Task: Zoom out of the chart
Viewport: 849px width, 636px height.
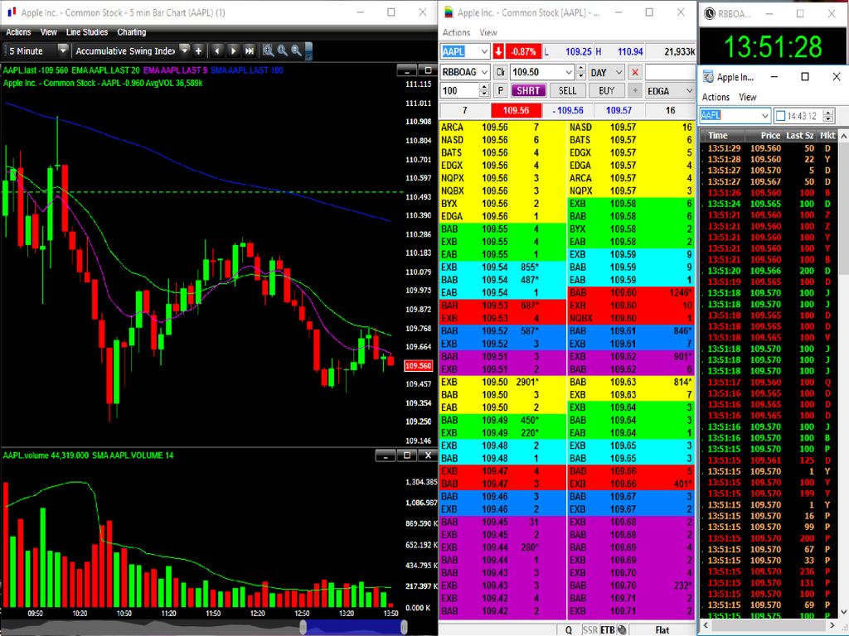Action: click(296, 51)
